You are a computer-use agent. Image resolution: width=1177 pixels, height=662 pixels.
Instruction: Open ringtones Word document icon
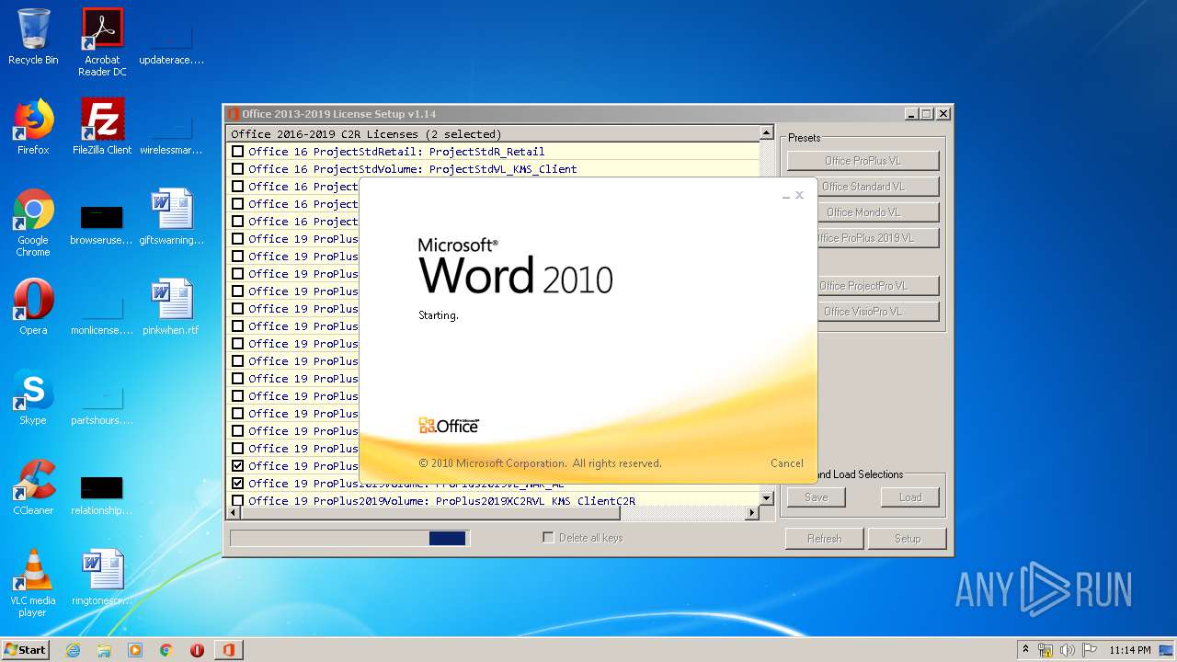tap(102, 577)
